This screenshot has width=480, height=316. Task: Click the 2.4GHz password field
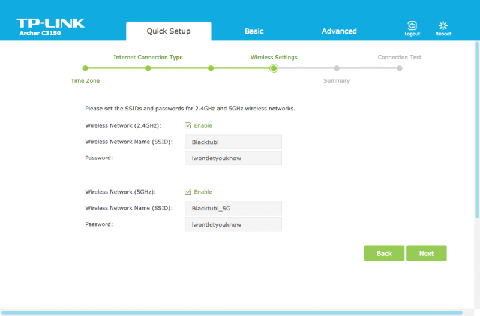point(233,158)
